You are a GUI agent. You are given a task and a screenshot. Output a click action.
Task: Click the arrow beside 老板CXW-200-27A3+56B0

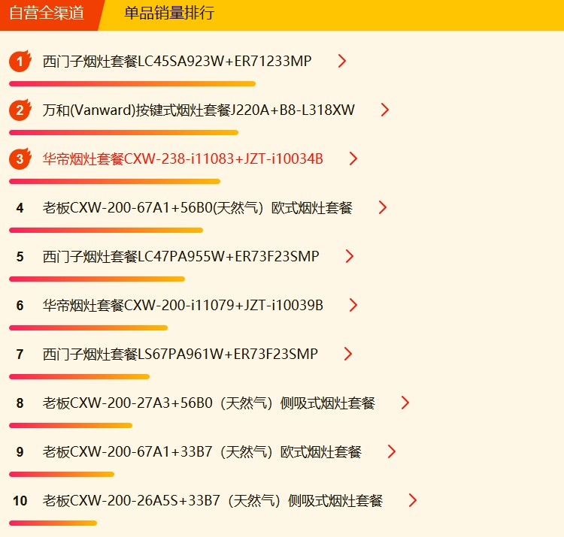(405, 403)
